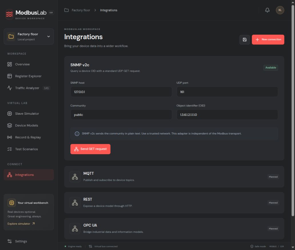Viewport: 295px width, 250px height.
Task: Click the SNMP host input field
Action: (121, 92)
